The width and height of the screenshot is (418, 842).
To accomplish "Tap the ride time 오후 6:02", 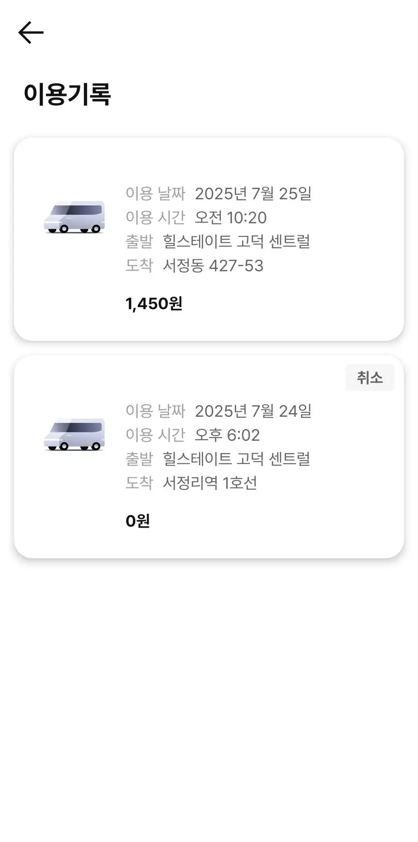I will click(227, 435).
